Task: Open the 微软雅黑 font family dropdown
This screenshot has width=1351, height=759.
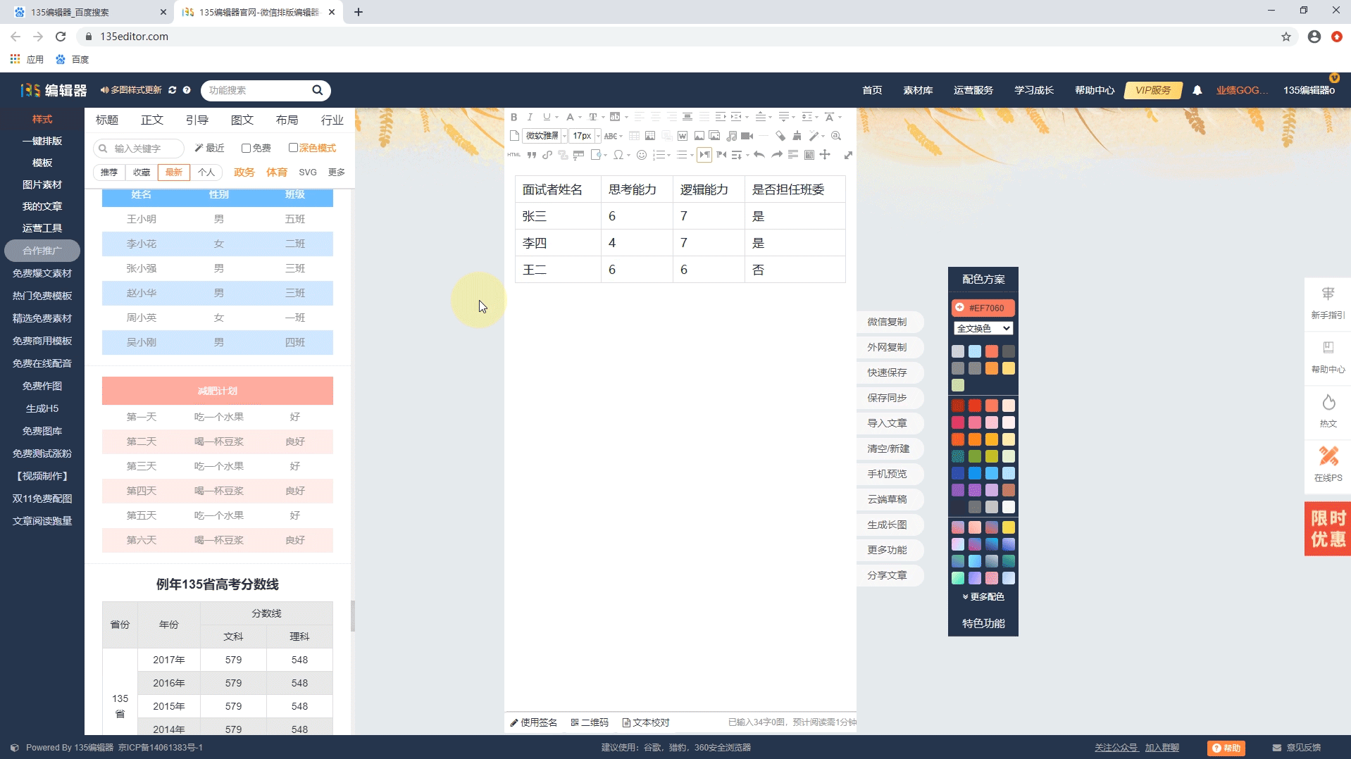Action: point(546,136)
